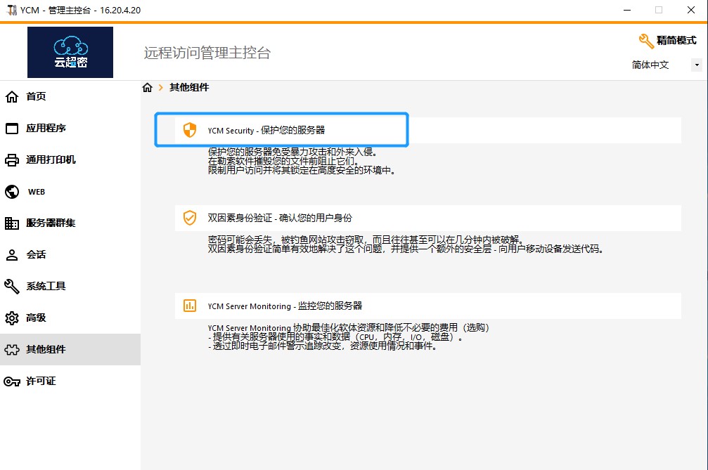The height and width of the screenshot is (470, 708).
Task: Open the 许可证 page
Action: [x=70, y=381]
